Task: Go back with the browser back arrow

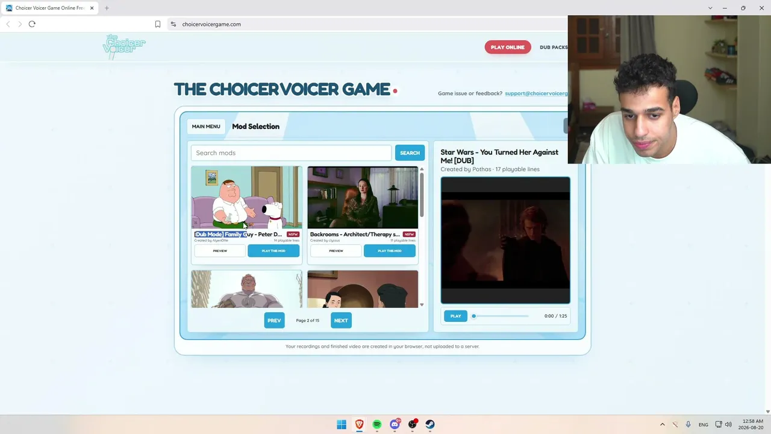Action: 8,24
